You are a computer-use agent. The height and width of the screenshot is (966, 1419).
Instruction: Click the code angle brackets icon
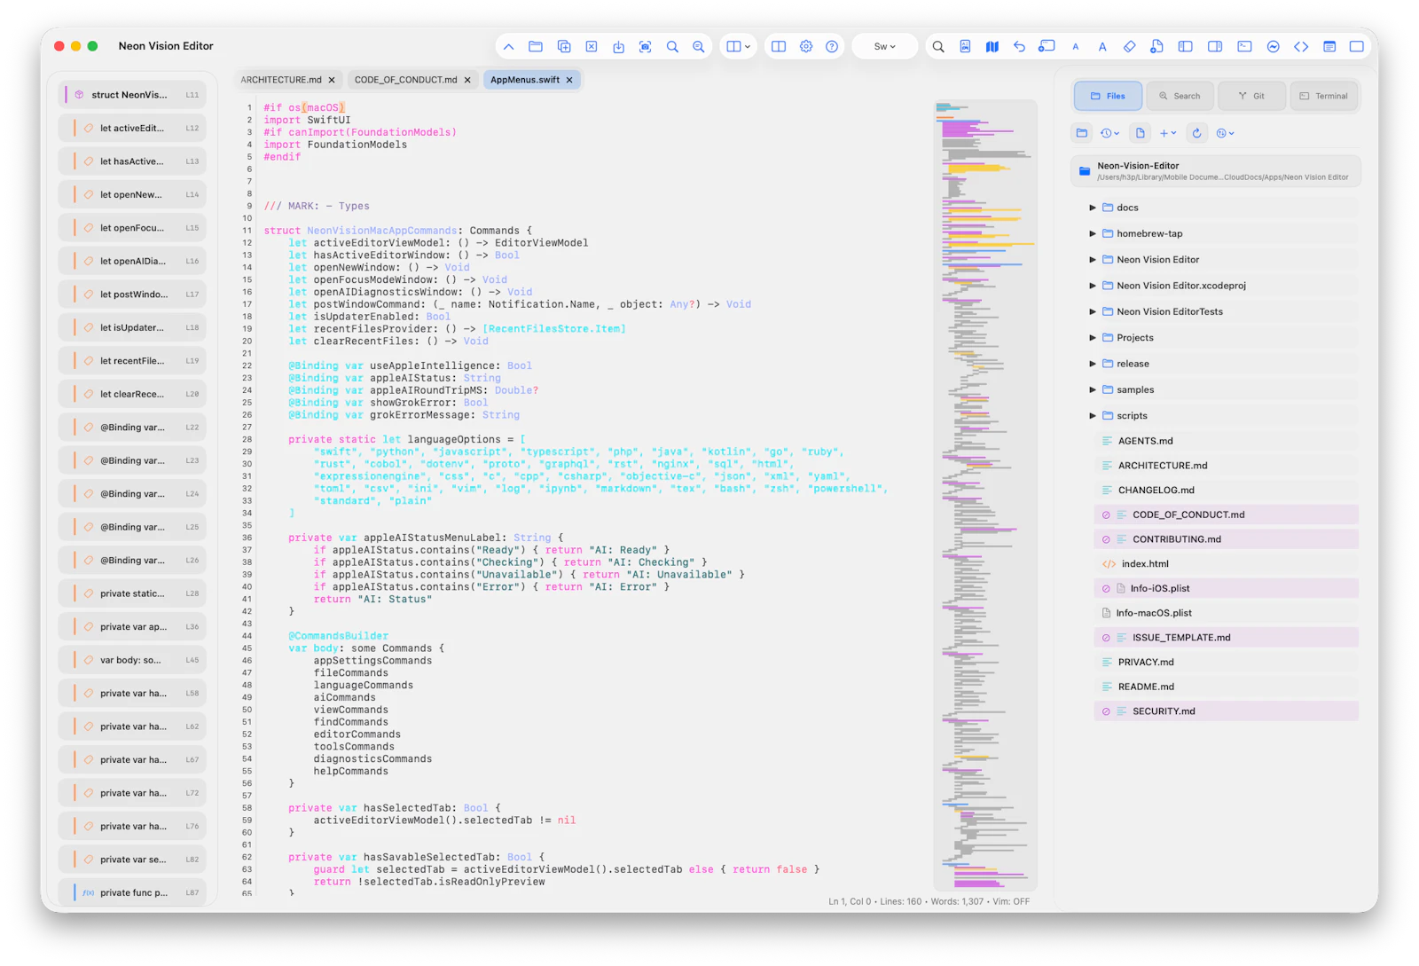coord(1301,47)
